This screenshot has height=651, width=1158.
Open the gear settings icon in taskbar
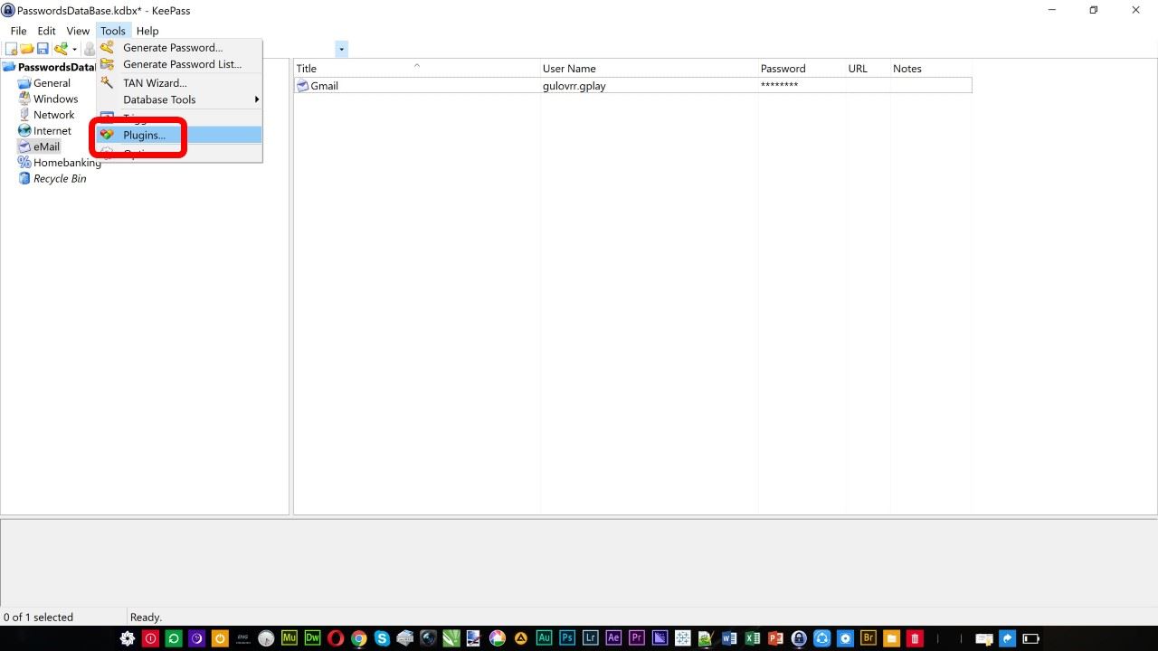point(128,638)
